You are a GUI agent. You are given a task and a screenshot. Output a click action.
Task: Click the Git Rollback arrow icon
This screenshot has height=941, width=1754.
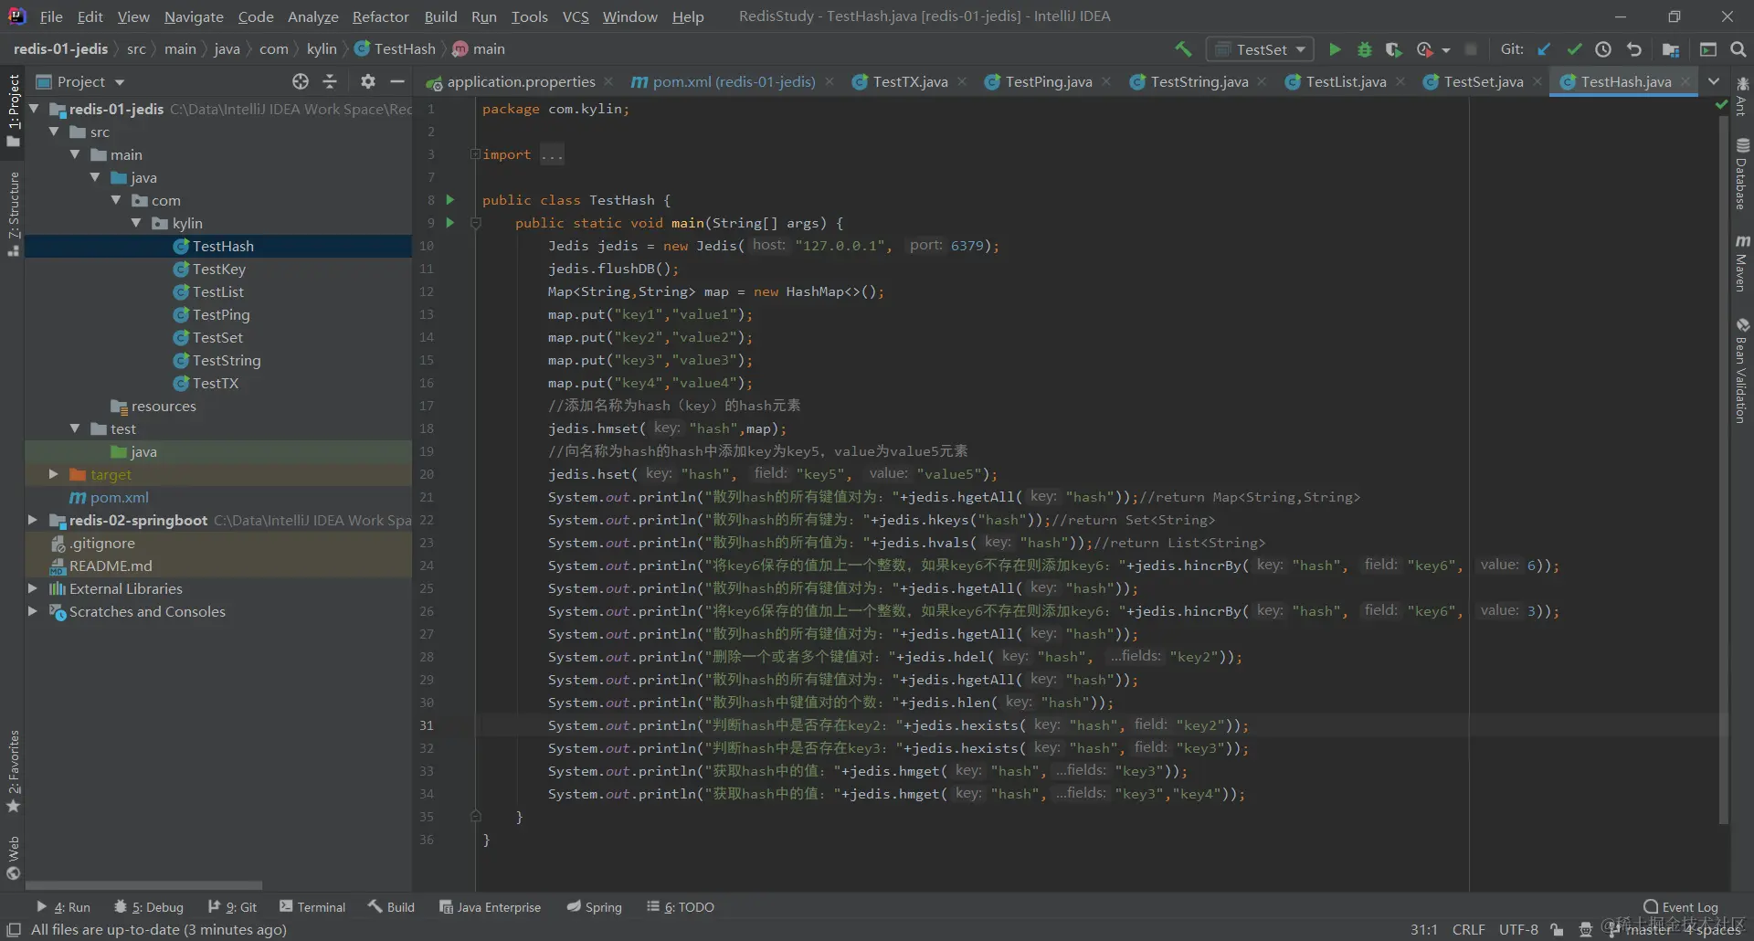coord(1634,49)
